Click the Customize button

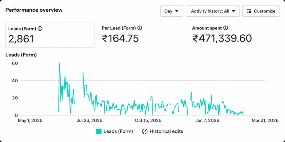pos(261,11)
